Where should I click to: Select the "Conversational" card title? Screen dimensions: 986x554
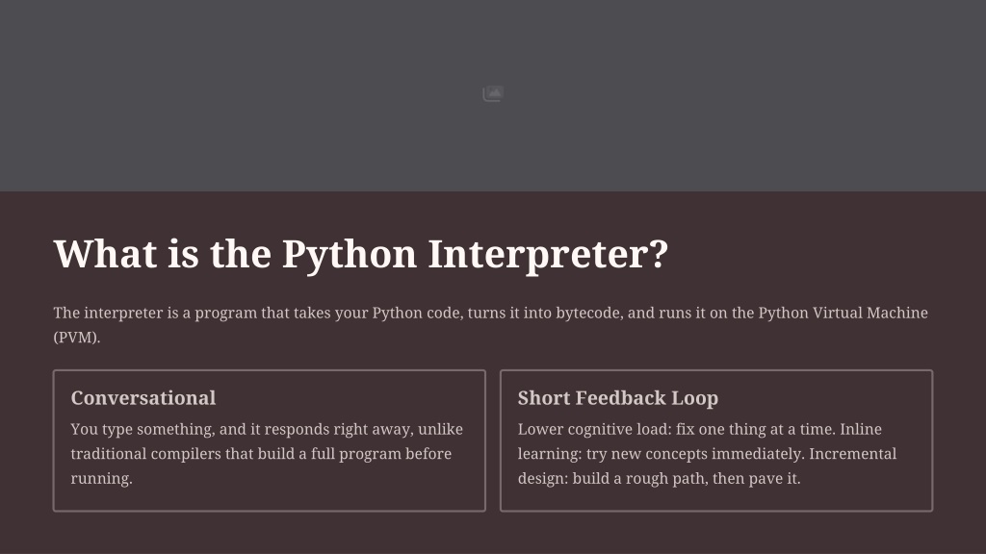(143, 398)
